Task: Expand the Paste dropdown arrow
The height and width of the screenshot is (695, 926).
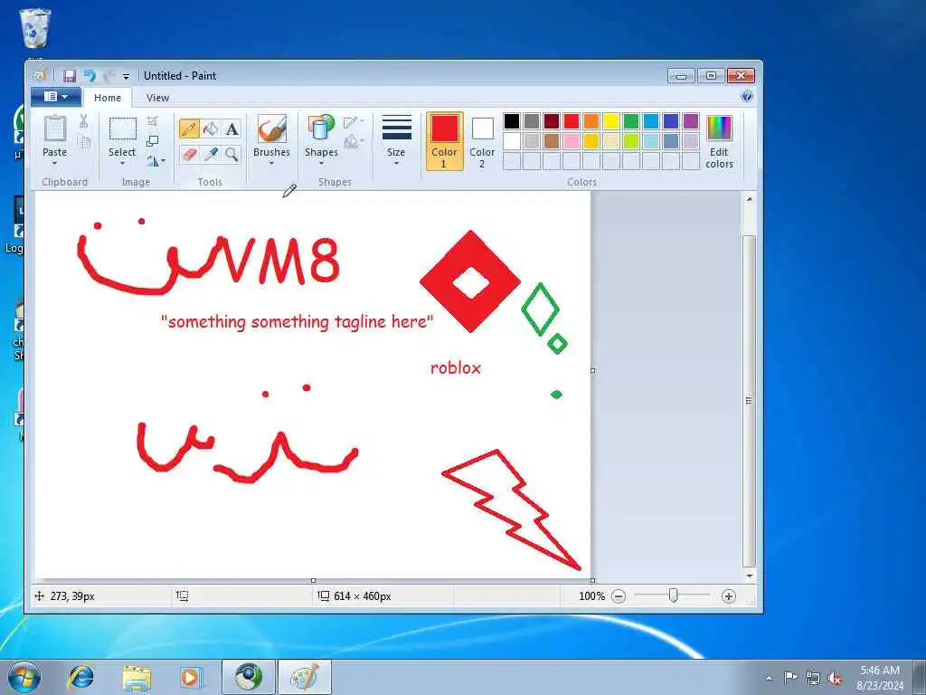Action: [x=54, y=164]
